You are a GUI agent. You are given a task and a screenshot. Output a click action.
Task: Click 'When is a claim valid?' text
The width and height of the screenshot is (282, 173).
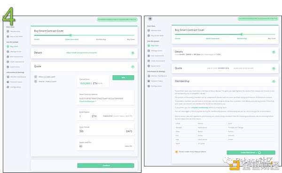pos(47,77)
